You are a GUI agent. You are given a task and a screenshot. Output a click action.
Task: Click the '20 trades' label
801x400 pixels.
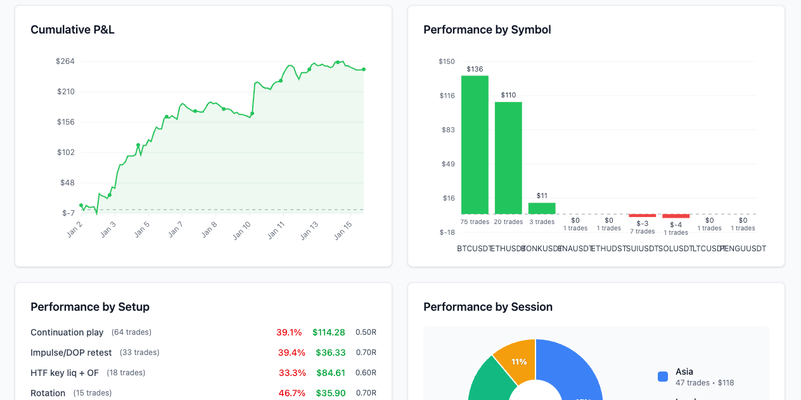click(508, 222)
